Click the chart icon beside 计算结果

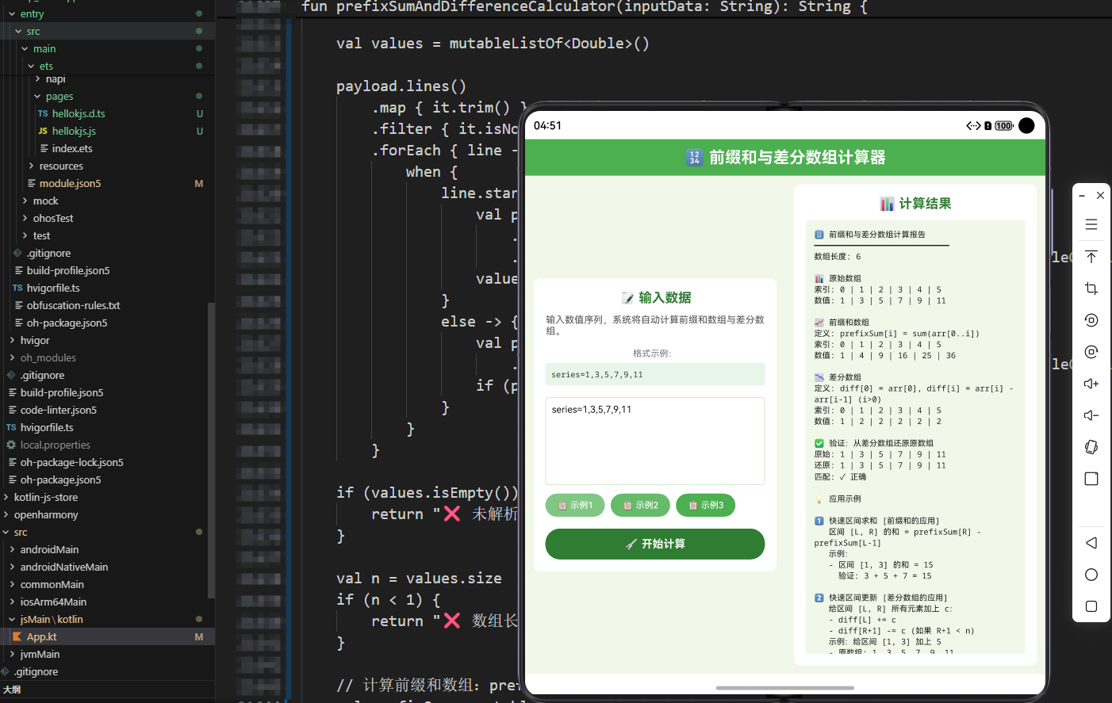[x=887, y=204]
